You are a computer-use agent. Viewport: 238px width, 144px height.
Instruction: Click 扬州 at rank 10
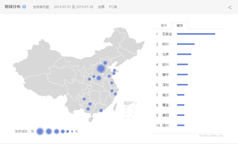[166, 125]
